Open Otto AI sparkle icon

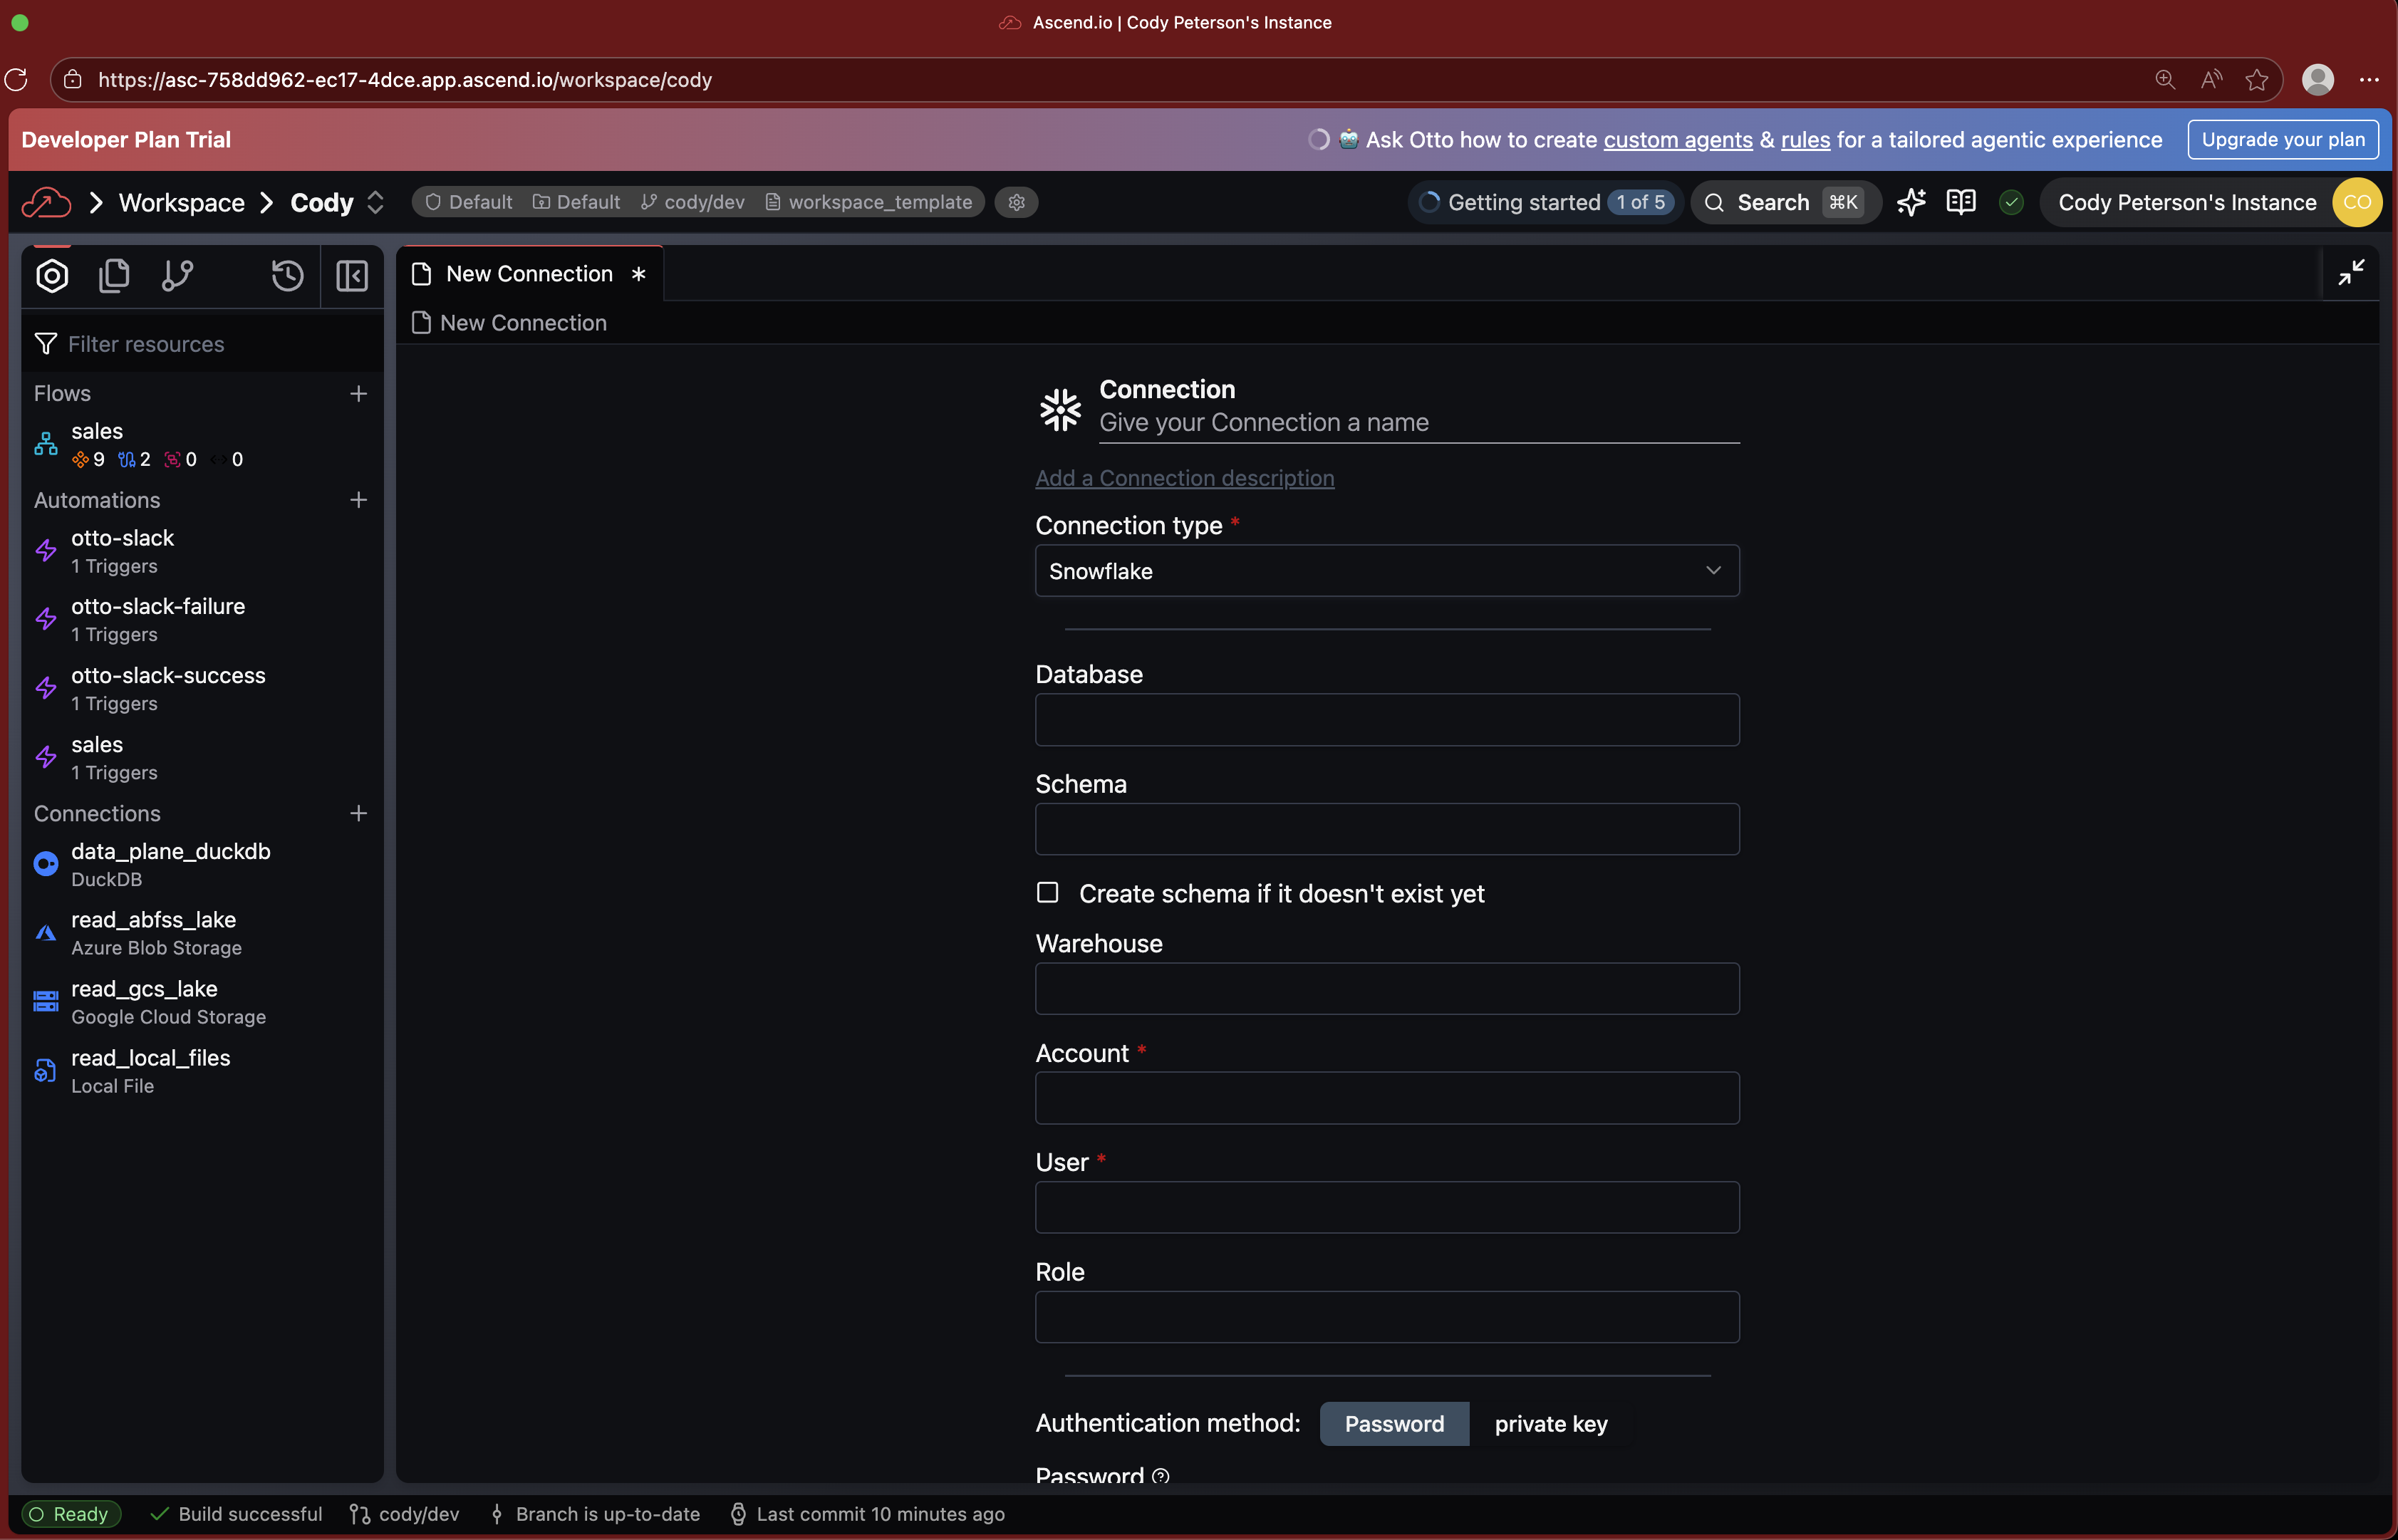click(x=1911, y=202)
